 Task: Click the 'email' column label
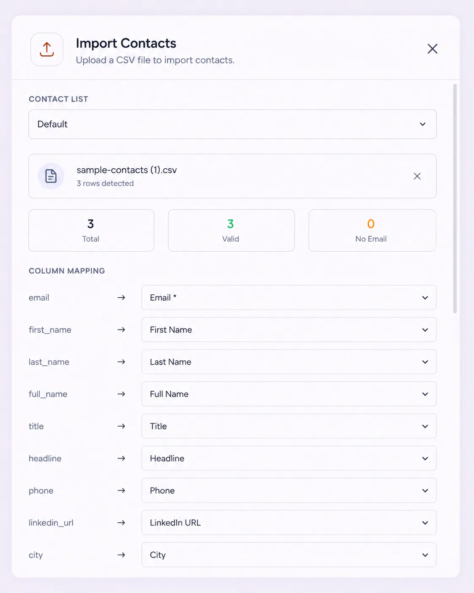click(x=39, y=298)
